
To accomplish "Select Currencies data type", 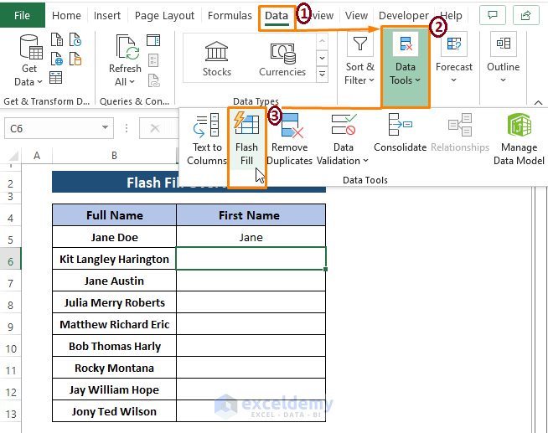I will click(x=282, y=59).
